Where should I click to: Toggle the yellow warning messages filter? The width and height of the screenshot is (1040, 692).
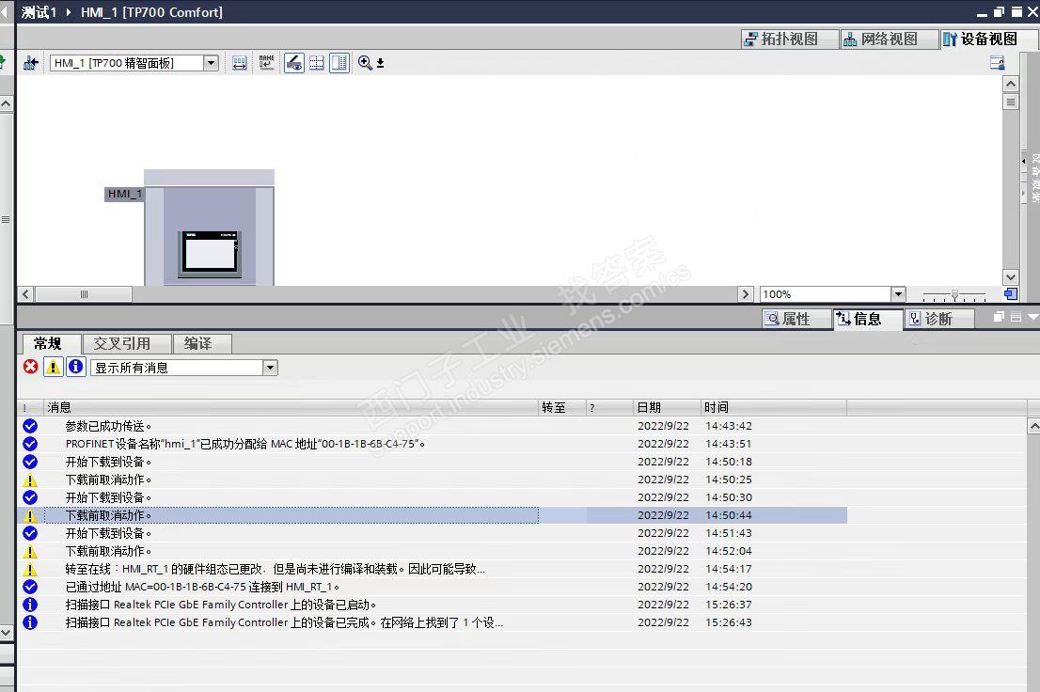coord(53,367)
